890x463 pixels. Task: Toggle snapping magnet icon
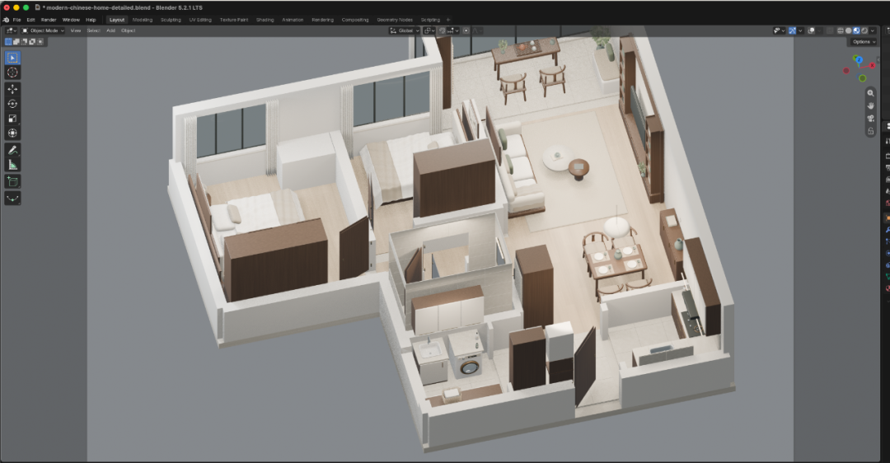tap(443, 30)
